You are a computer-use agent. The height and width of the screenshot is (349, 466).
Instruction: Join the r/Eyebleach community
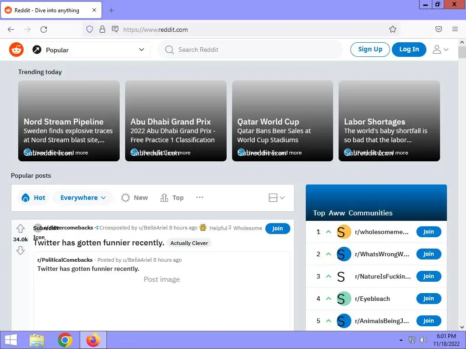pos(429,299)
